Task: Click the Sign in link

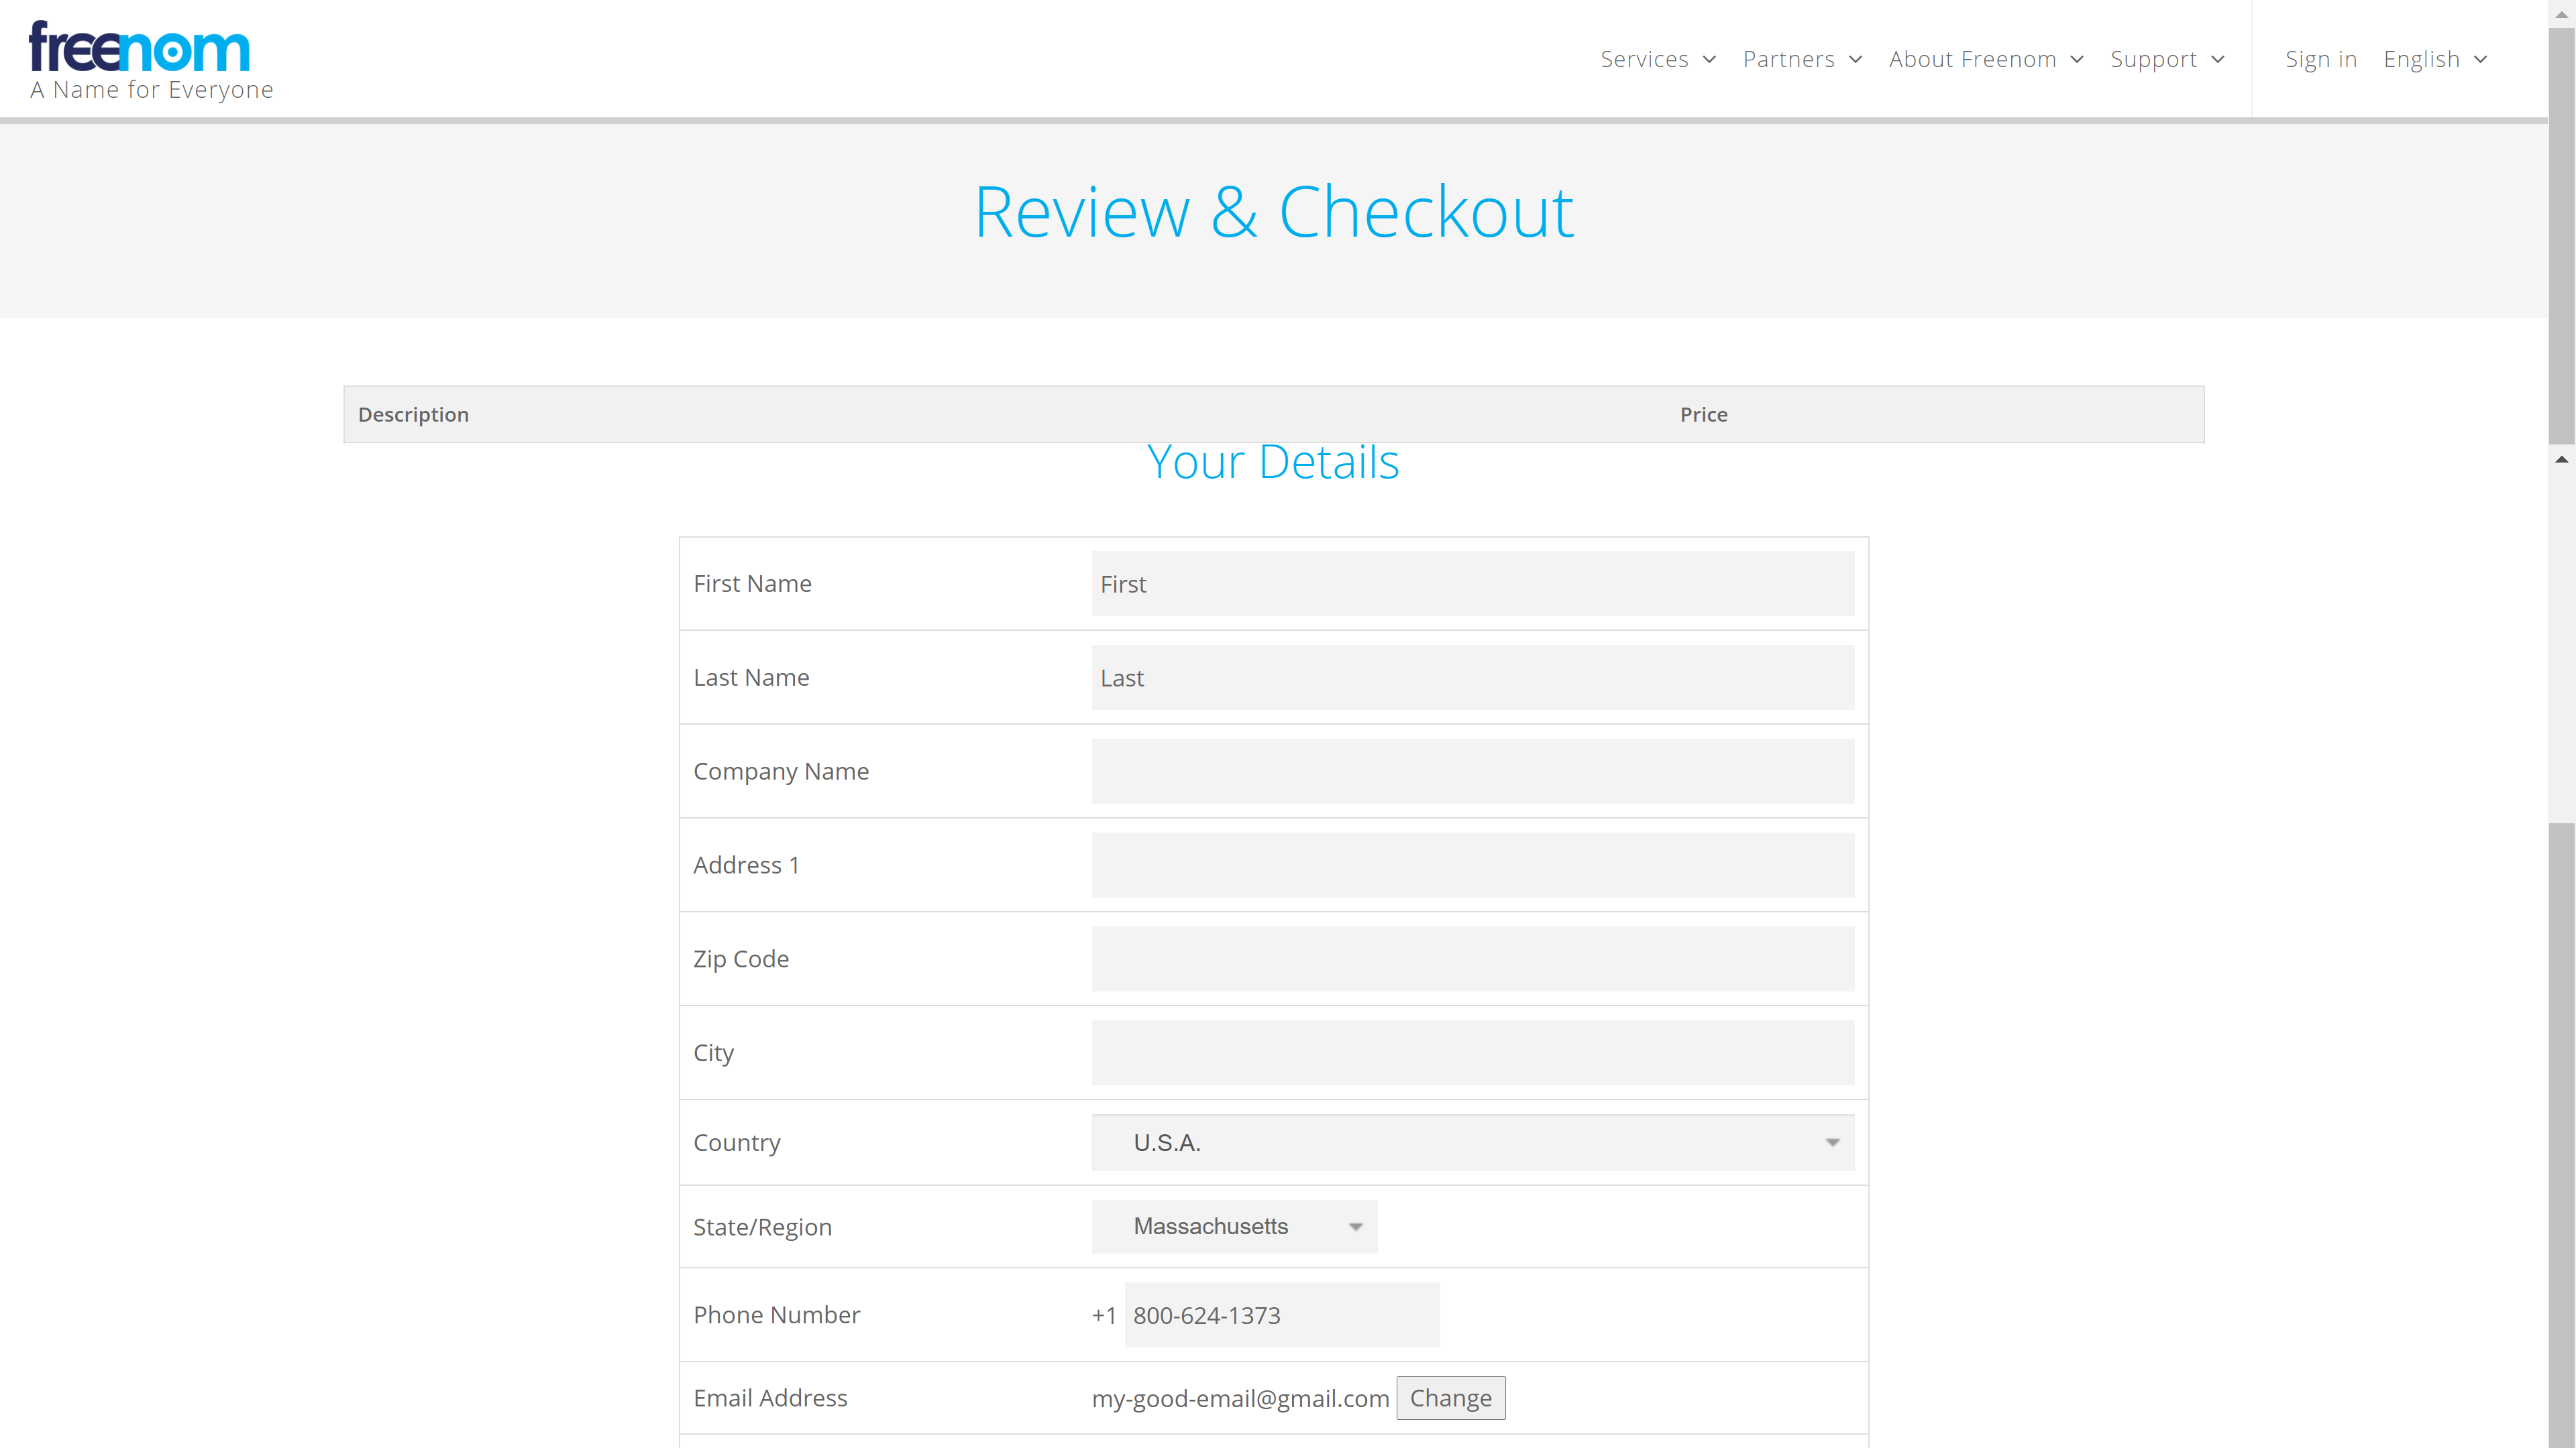Action: tap(2321, 60)
